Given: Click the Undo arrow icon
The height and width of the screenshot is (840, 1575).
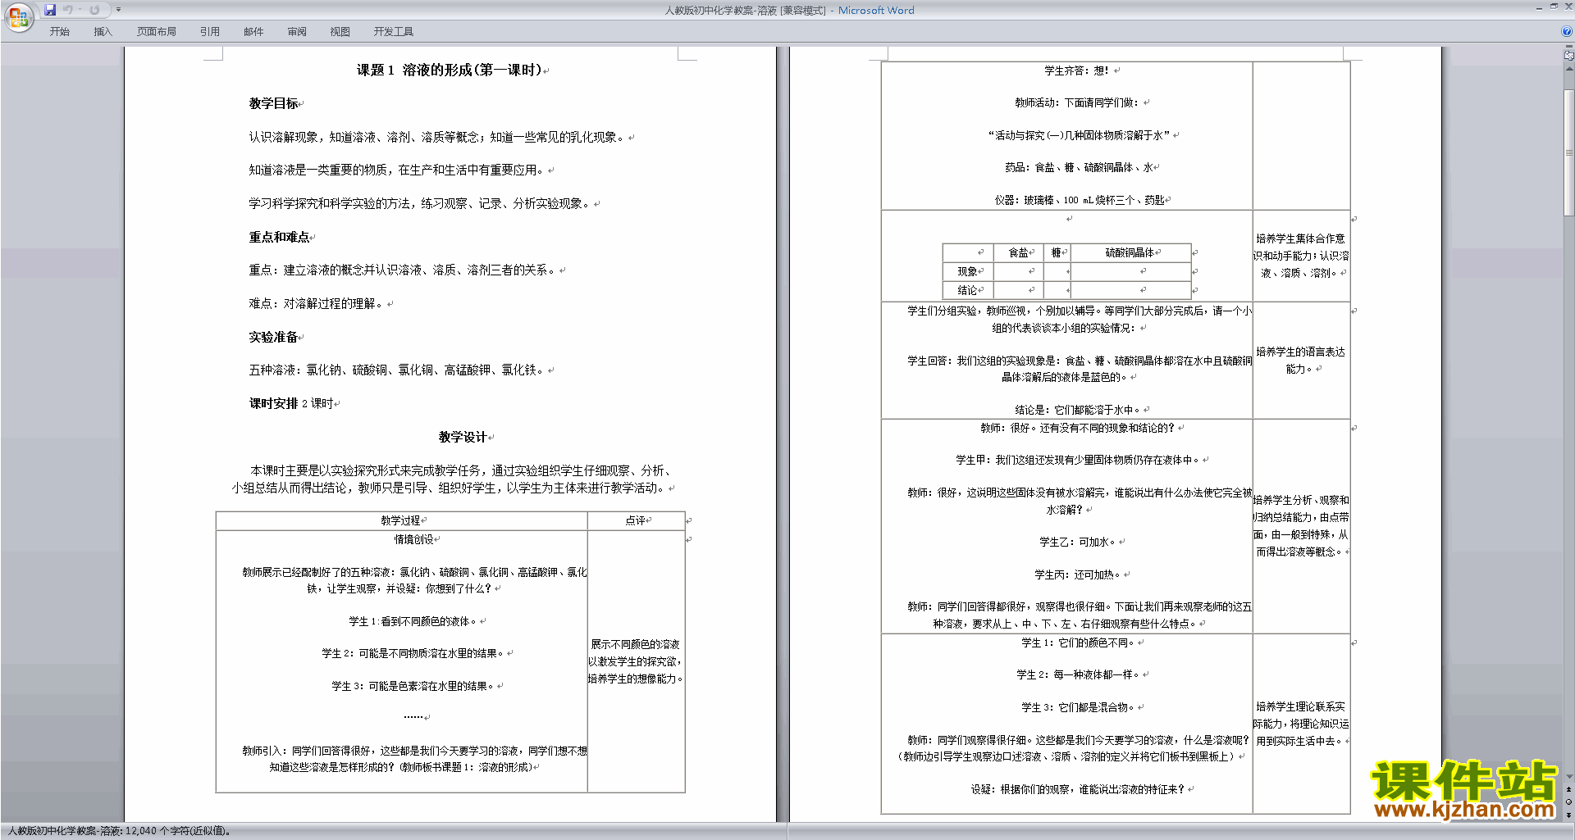Looking at the screenshot, I should 68,10.
